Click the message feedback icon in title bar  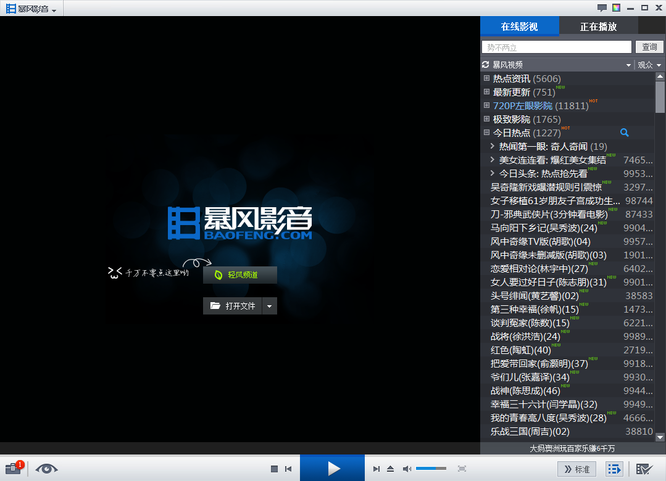602,7
